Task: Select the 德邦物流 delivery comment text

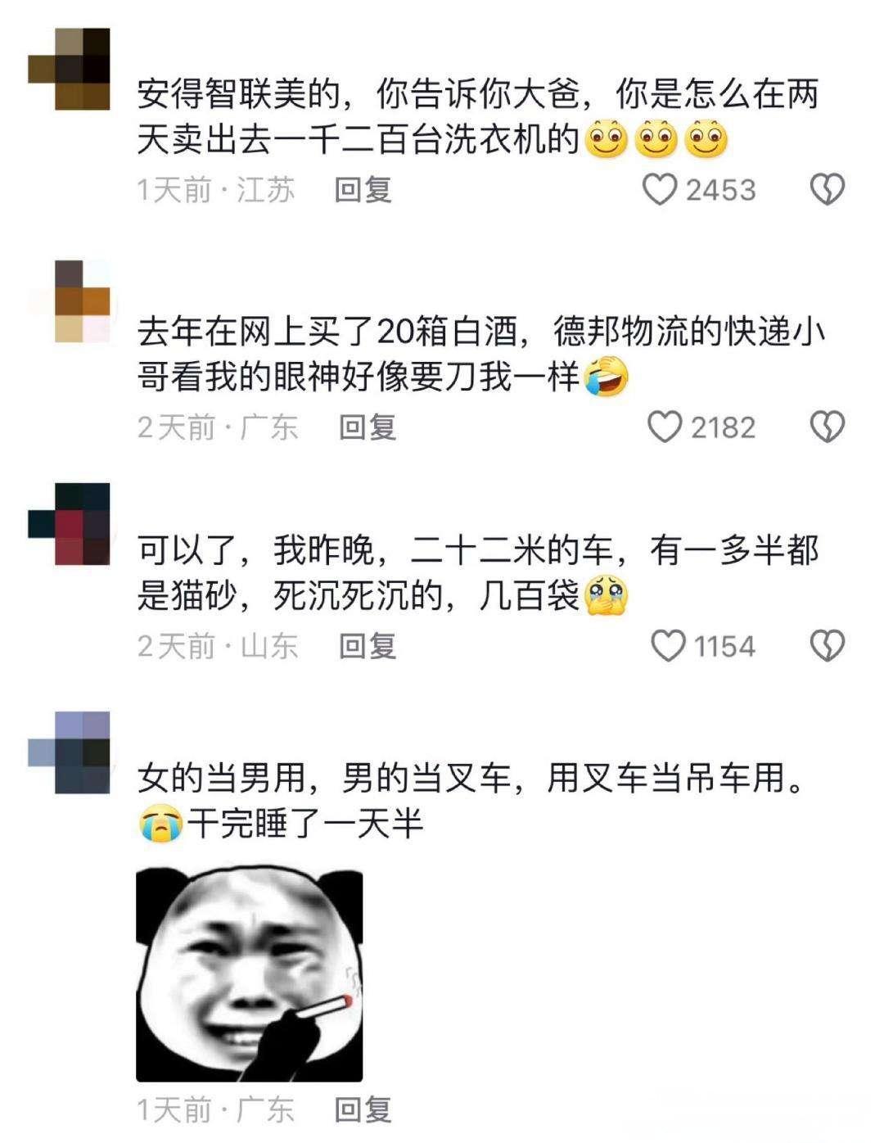Action: 481,355
